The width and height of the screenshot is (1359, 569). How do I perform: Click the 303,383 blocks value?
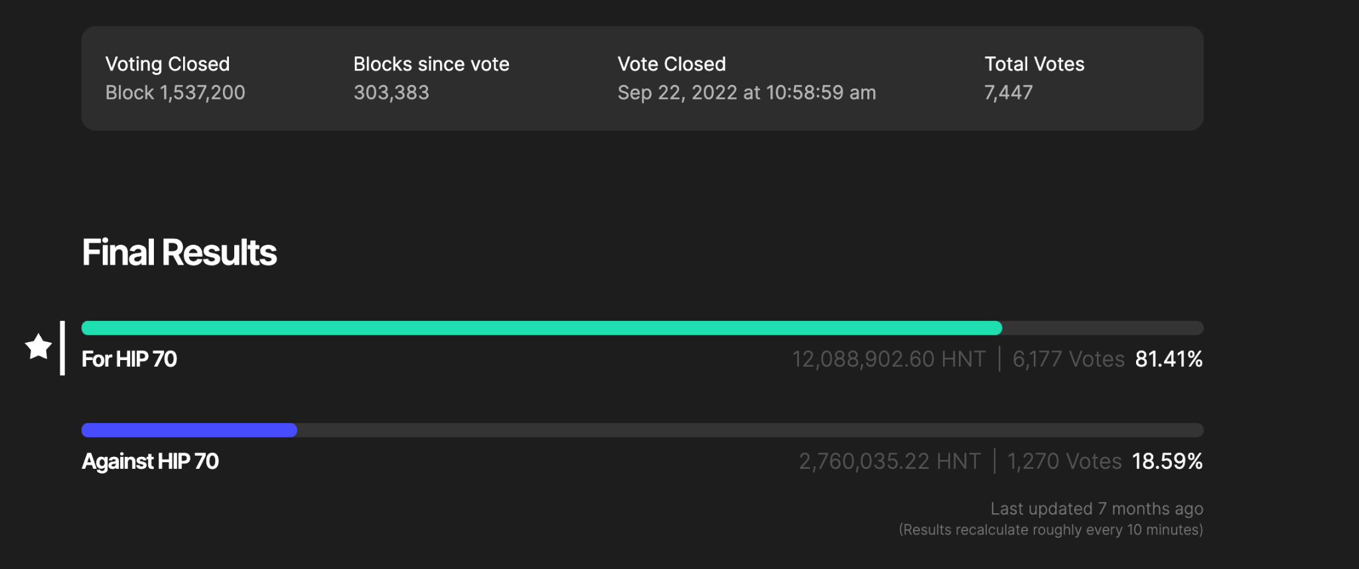pos(392,92)
